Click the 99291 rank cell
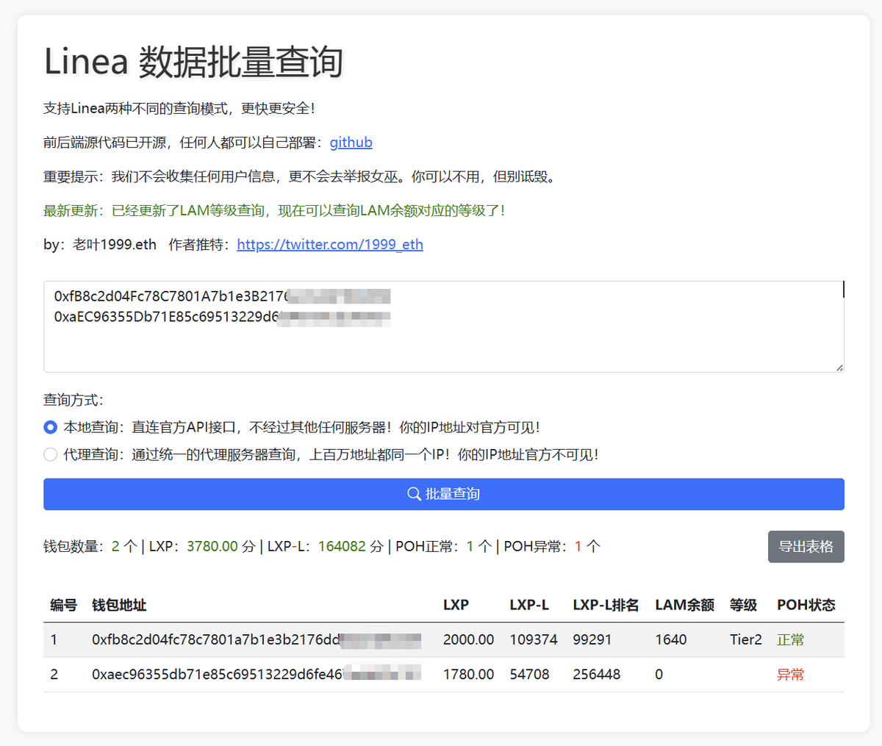Screen dimensions: 882x746 click(592, 639)
